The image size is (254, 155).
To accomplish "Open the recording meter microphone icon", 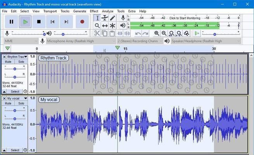I will [x=123, y=18].
